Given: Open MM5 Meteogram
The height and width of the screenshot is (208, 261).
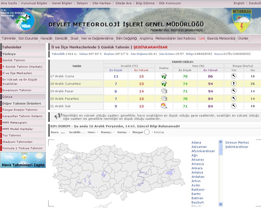Looking at the screenshot, I should pyautogui.click(x=23, y=122).
